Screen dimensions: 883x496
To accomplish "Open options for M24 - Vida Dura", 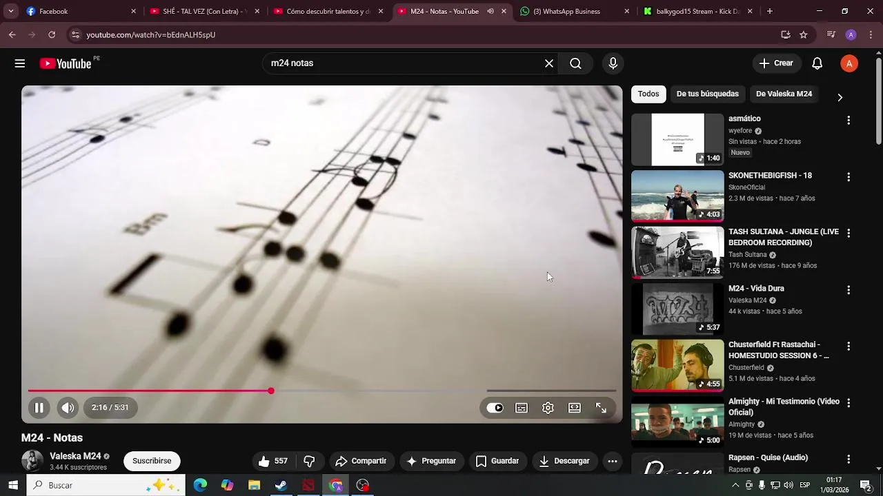I will (x=849, y=290).
